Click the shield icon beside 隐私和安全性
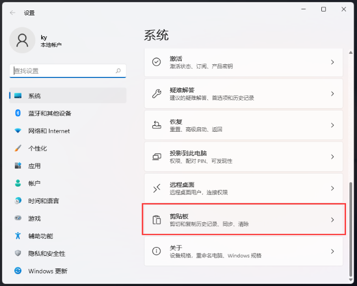The height and width of the screenshot is (286, 357). 18,253
